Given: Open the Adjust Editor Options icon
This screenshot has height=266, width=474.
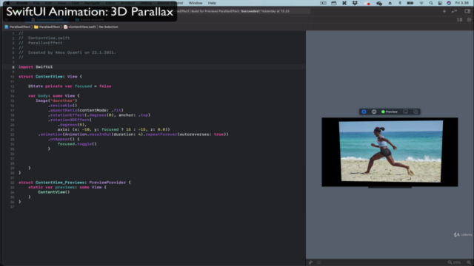Looking at the screenshot, I should 459,20.
